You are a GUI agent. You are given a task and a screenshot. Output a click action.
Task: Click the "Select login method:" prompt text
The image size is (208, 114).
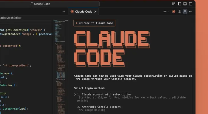pyautogui.click(x=89, y=88)
